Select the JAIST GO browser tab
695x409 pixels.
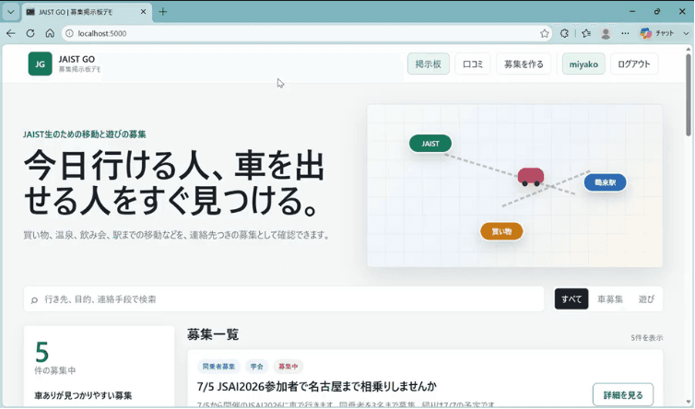[x=87, y=12]
